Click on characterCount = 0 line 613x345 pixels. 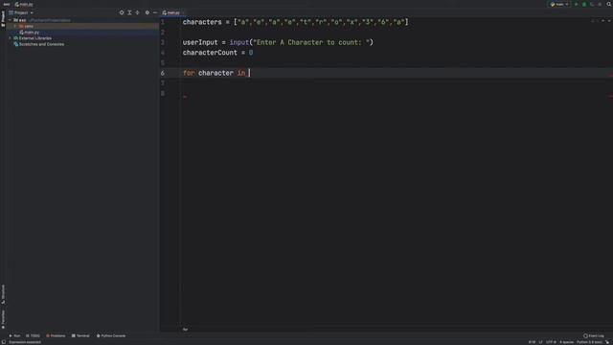tap(217, 53)
